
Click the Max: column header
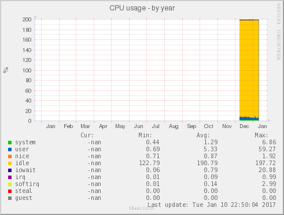pos(261,135)
